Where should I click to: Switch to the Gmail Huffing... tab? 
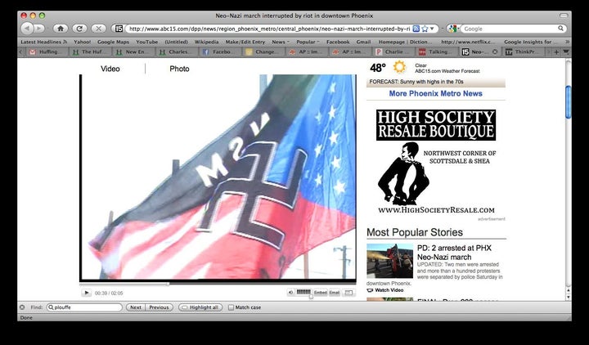tap(46, 52)
